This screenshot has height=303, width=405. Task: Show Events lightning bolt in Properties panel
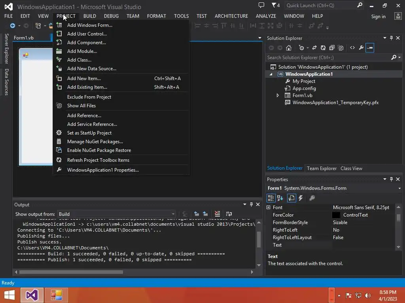[x=301, y=198]
